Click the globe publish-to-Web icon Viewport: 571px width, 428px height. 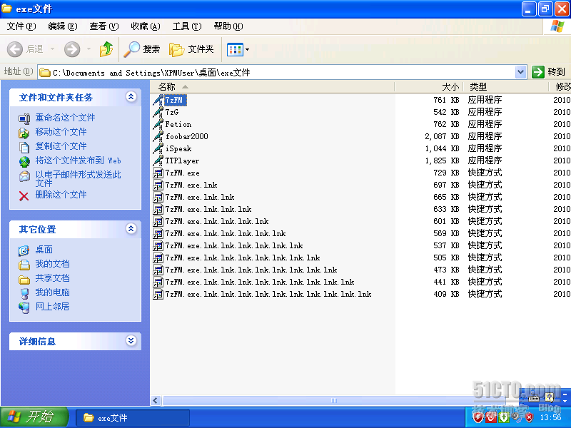(24, 161)
